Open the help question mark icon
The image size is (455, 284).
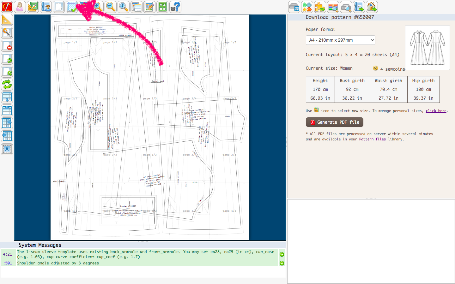coord(175,7)
